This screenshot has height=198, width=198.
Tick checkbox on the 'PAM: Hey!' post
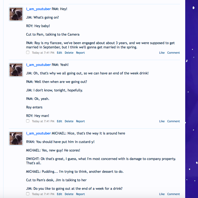point(28,52)
